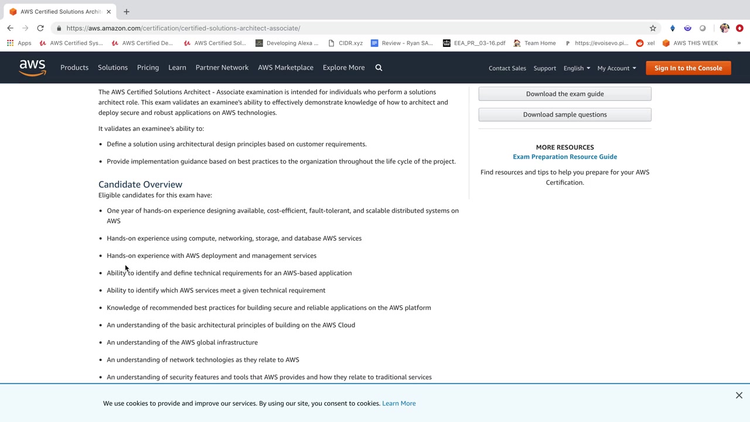750x422 pixels.
Task: Show hidden bookmarks with the overflow chevron
Action: click(x=739, y=43)
